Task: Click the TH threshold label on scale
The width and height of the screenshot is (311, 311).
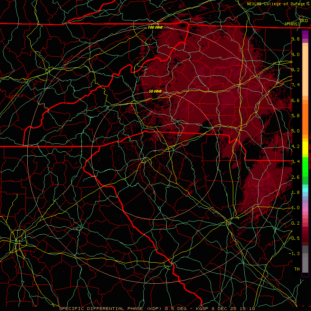Action: [x=297, y=269]
